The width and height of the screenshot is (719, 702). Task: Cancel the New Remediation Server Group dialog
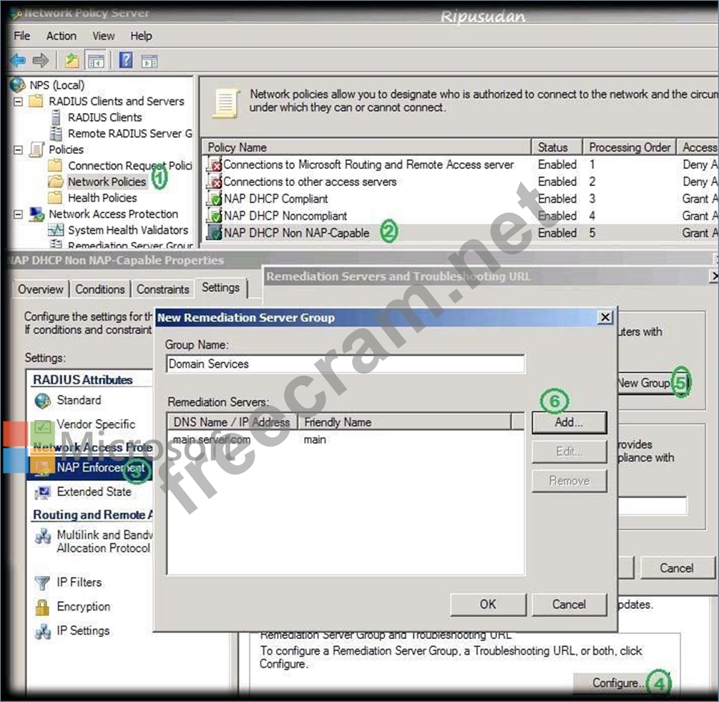coord(569,605)
